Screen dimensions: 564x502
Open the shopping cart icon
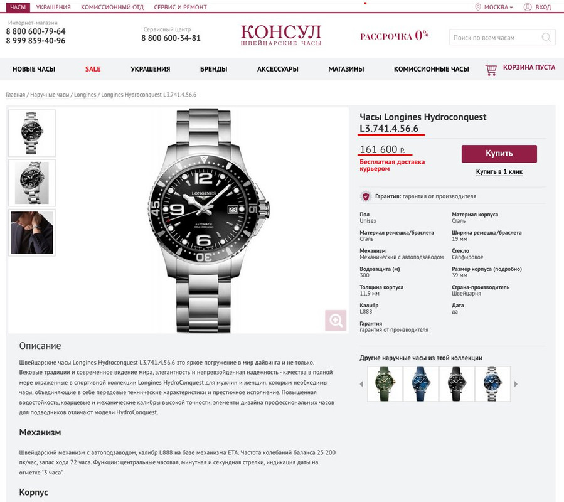pos(491,70)
